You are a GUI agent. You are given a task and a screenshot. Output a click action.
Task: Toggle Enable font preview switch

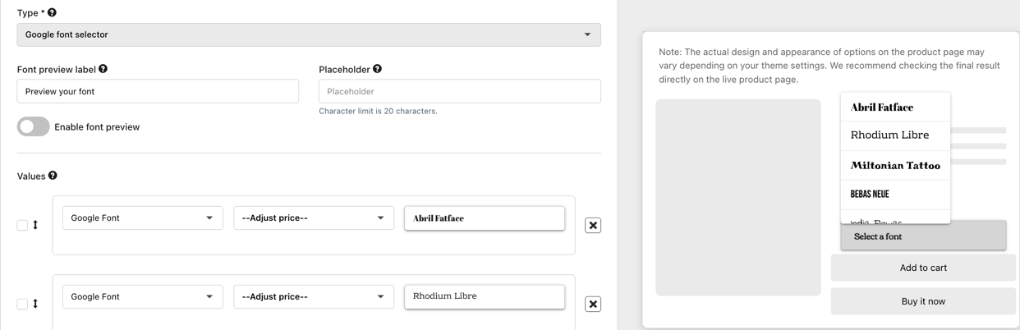click(34, 126)
